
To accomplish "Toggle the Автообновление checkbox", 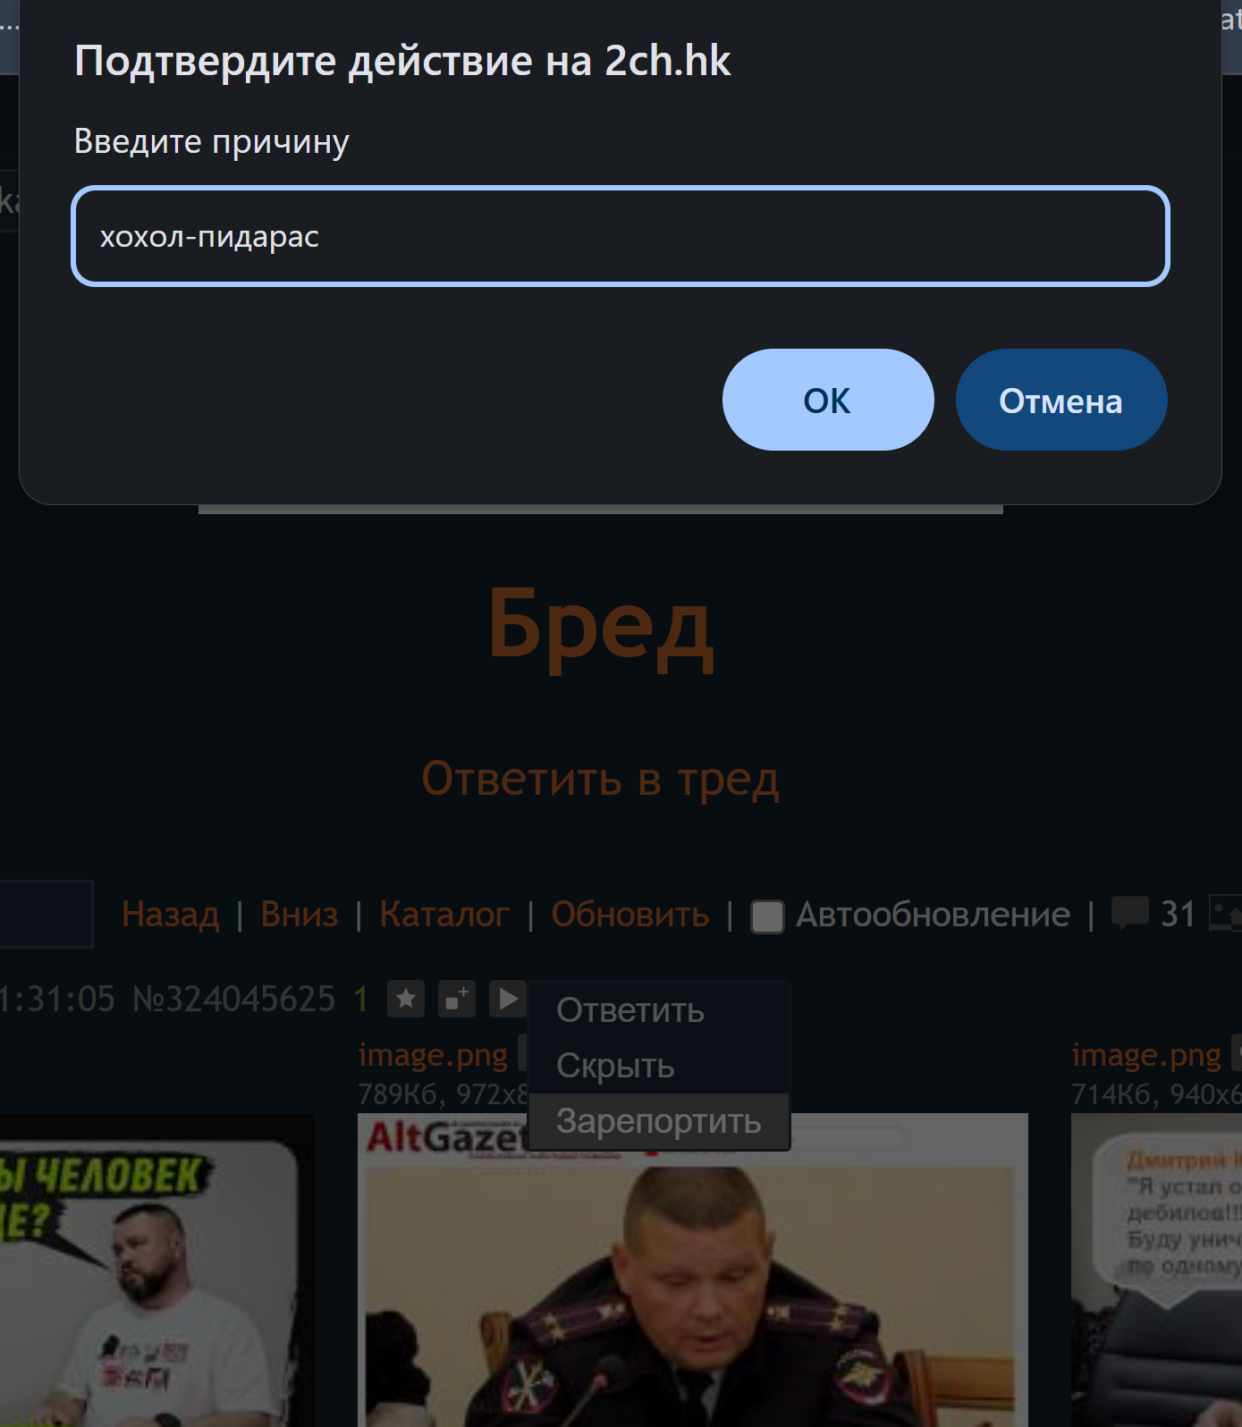I will [767, 916].
